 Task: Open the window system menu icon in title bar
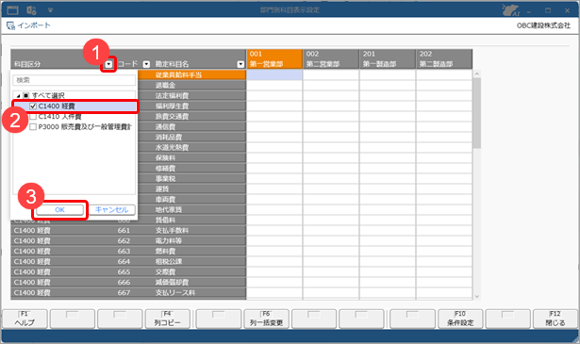(12, 10)
